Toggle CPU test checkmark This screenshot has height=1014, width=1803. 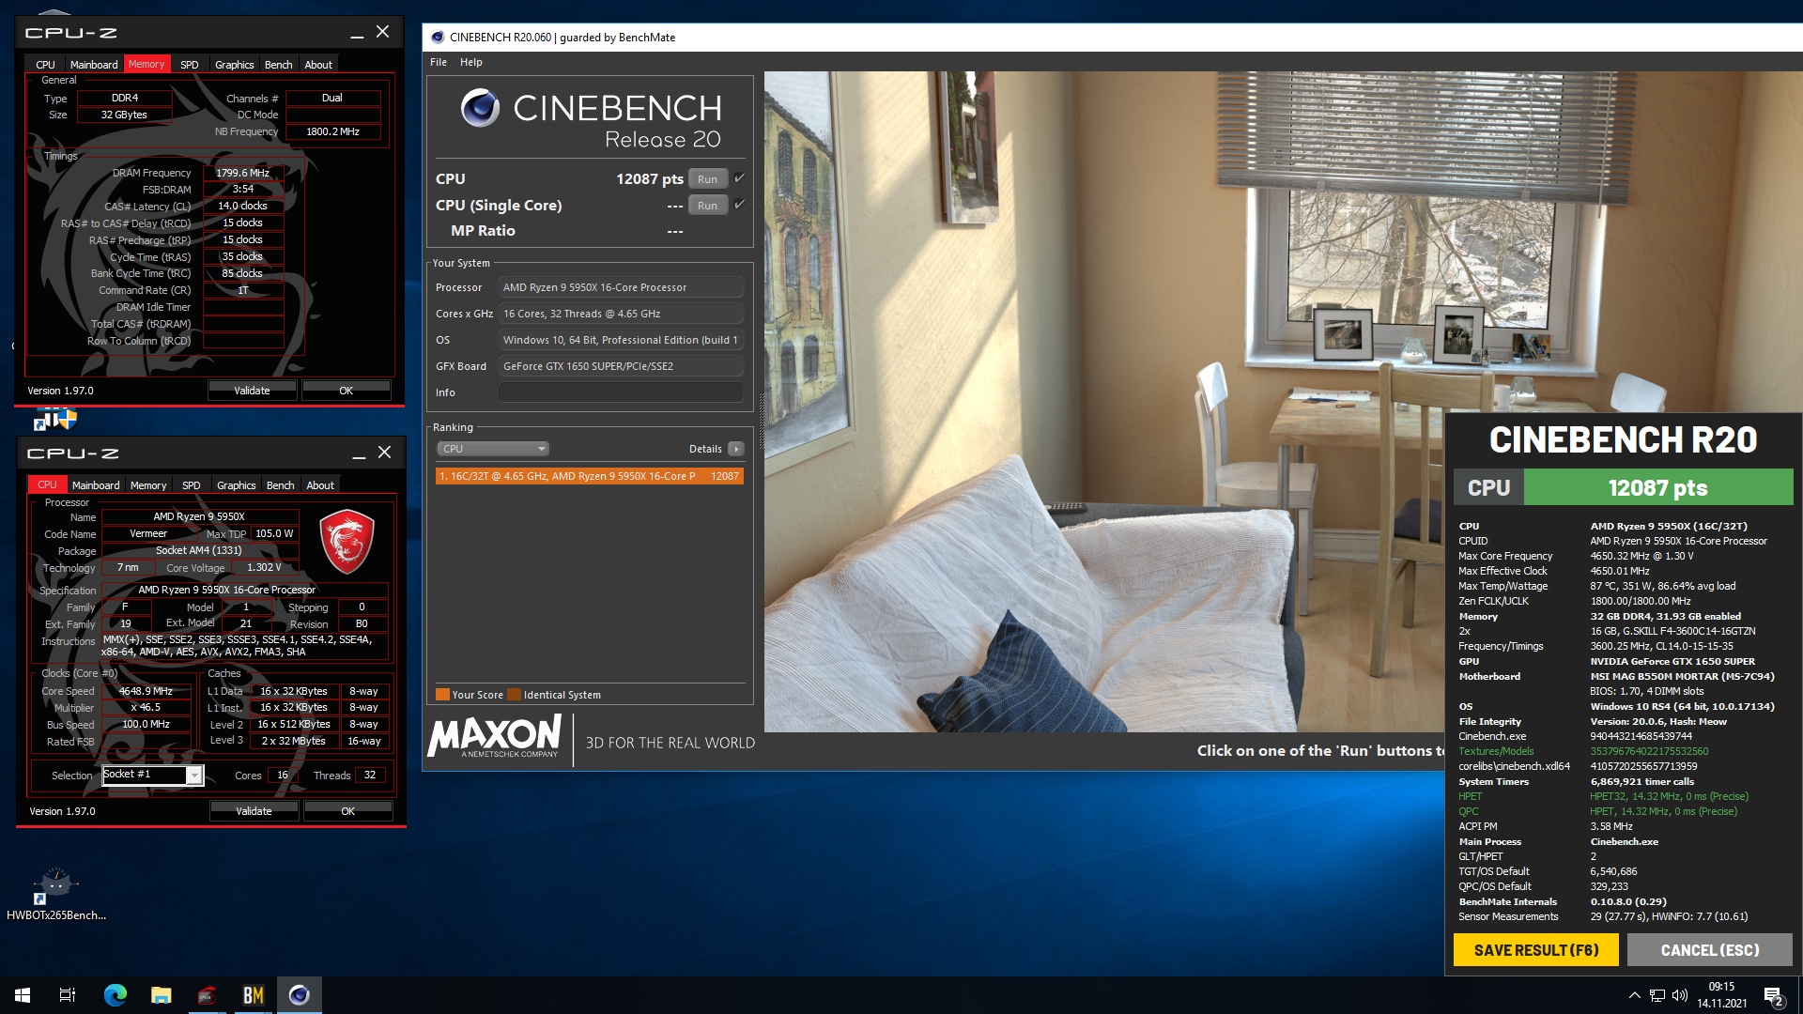(x=740, y=178)
